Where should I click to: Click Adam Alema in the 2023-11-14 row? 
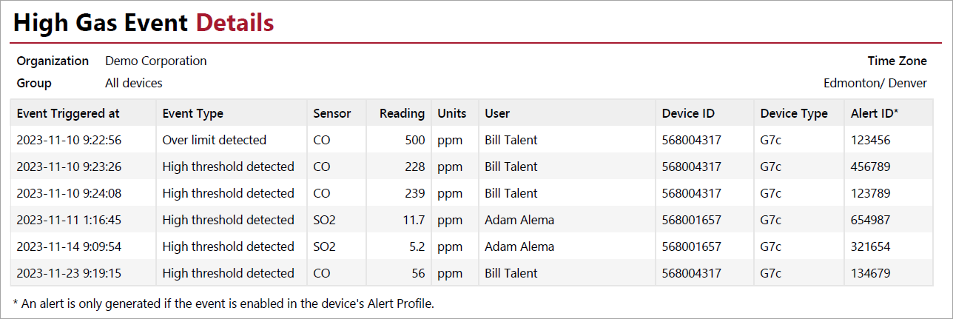point(519,246)
